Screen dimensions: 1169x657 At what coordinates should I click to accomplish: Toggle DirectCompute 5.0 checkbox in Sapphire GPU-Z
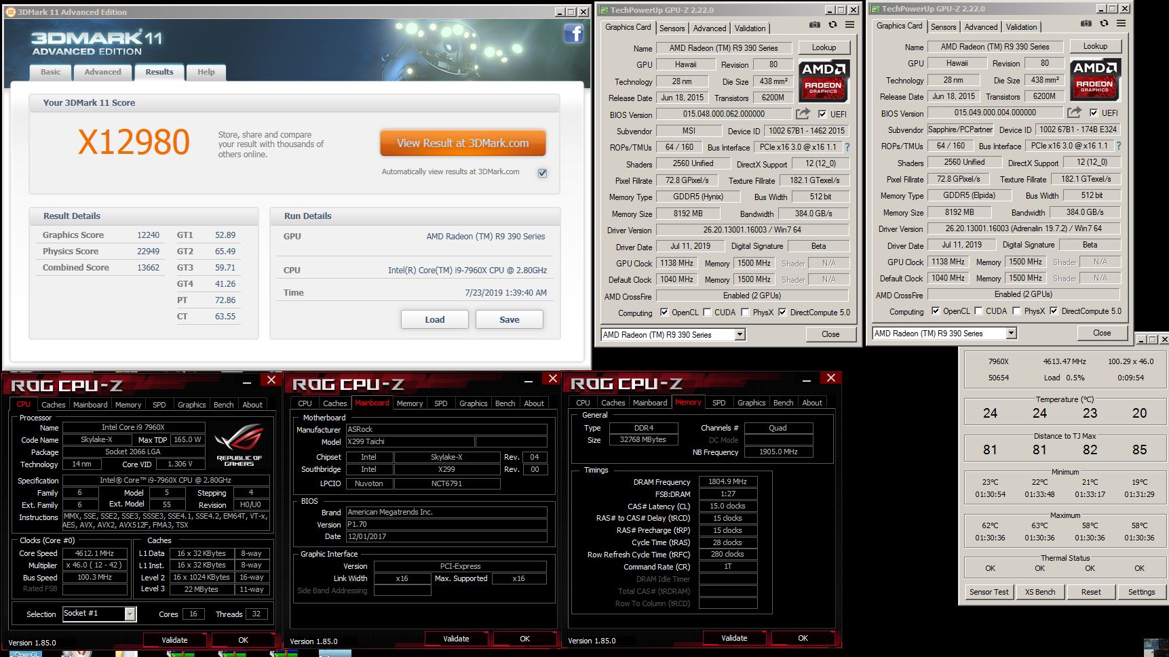tap(1054, 311)
